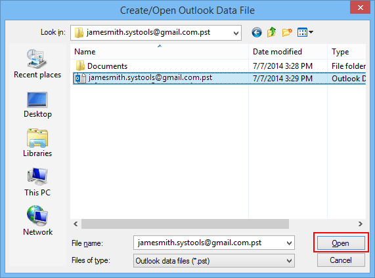Cancel the file dialog
This screenshot has height=278, width=375.
pyautogui.click(x=341, y=260)
